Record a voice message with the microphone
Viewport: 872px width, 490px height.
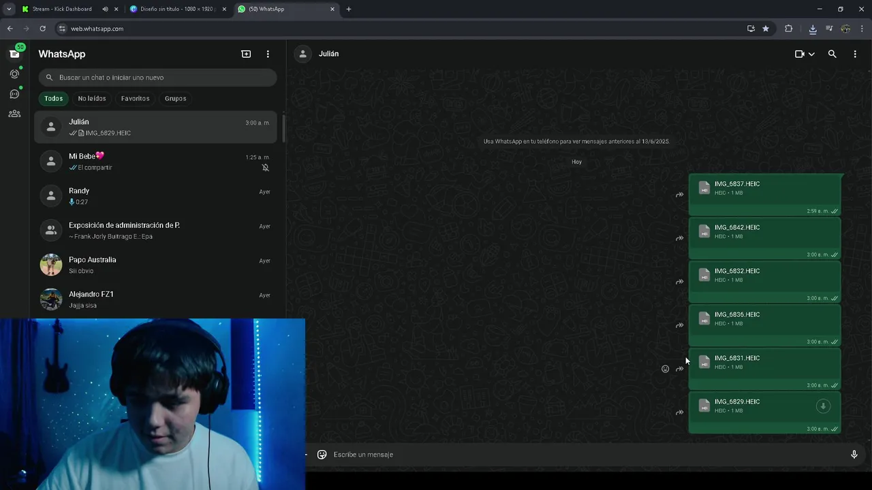(x=854, y=455)
